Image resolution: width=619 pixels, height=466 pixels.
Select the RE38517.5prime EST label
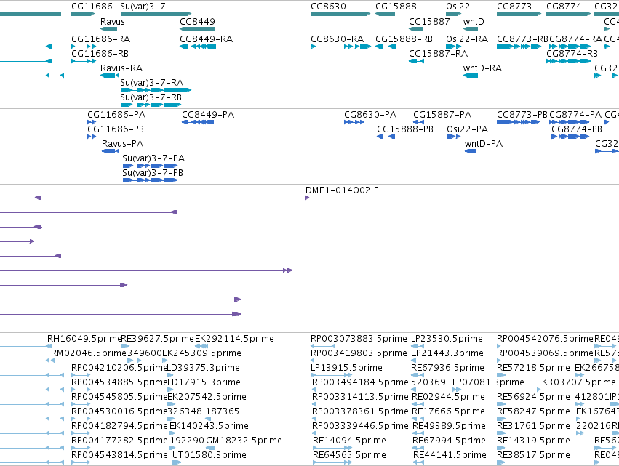point(533,455)
